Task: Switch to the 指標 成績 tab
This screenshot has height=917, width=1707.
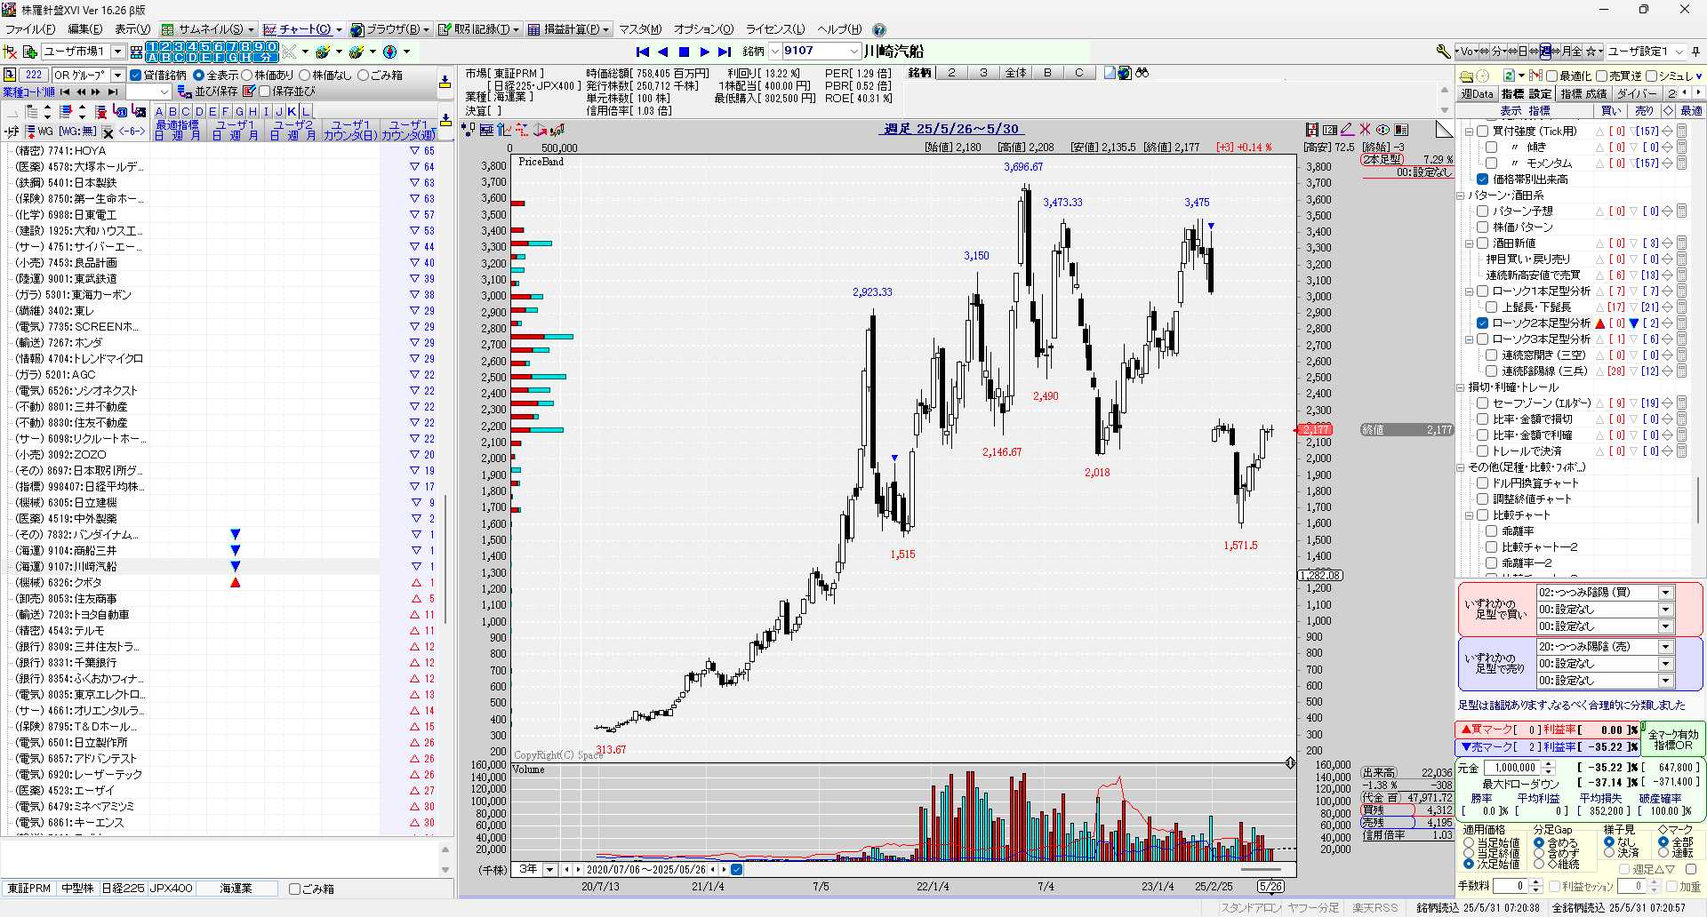Action: coord(1583,93)
